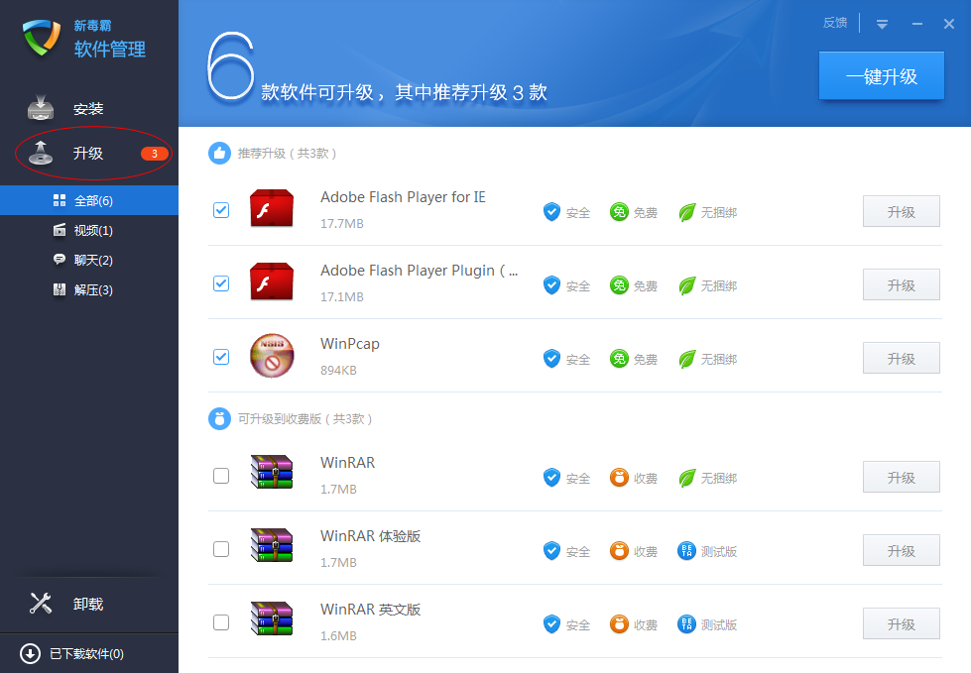Upgrade Adobe Flash Player Plugin
This screenshot has height=673, width=971.
pyautogui.click(x=901, y=284)
